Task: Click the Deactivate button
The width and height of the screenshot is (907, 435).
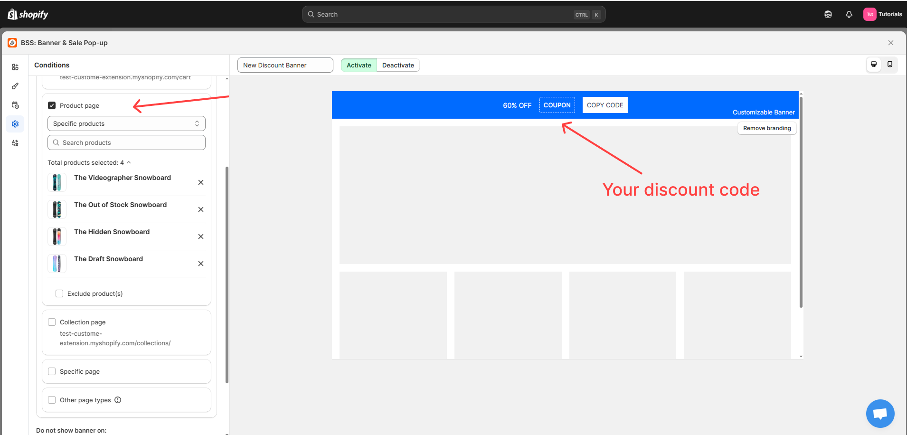Action: pyautogui.click(x=398, y=65)
